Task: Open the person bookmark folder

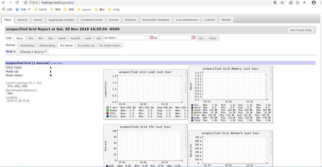Action: (x=84, y=10)
